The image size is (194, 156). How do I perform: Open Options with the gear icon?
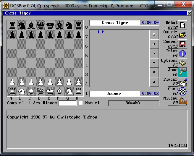pyautogui.click(x=182, y=63)
